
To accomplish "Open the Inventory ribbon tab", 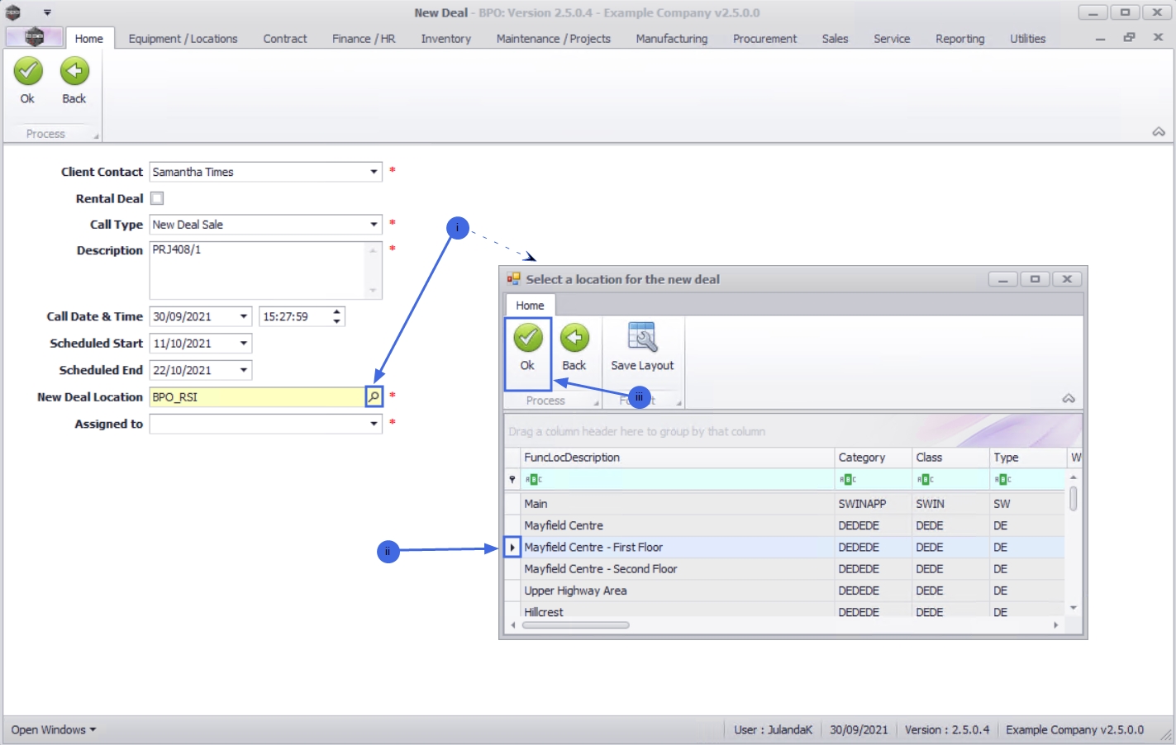I will [445, 39].
